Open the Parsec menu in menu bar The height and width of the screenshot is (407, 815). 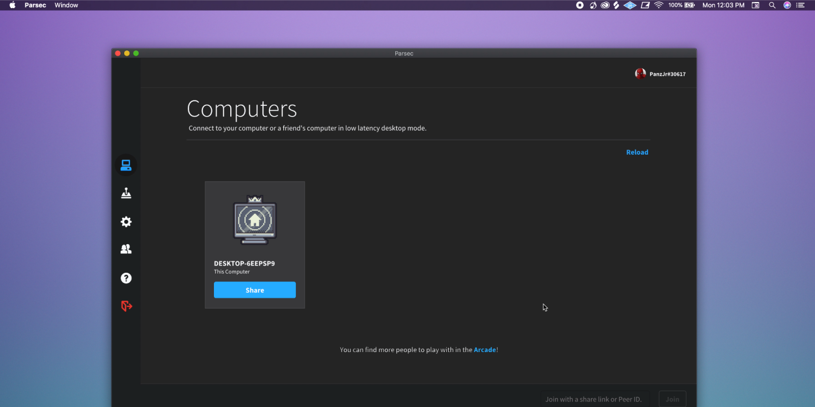click(35, 5)
